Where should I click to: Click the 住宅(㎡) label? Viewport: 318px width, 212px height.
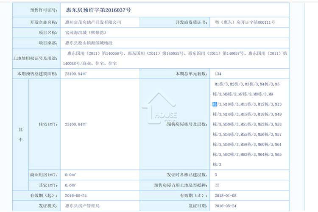coord(48,124)
